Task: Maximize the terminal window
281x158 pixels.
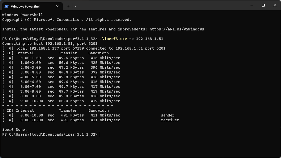Action: 263,5
